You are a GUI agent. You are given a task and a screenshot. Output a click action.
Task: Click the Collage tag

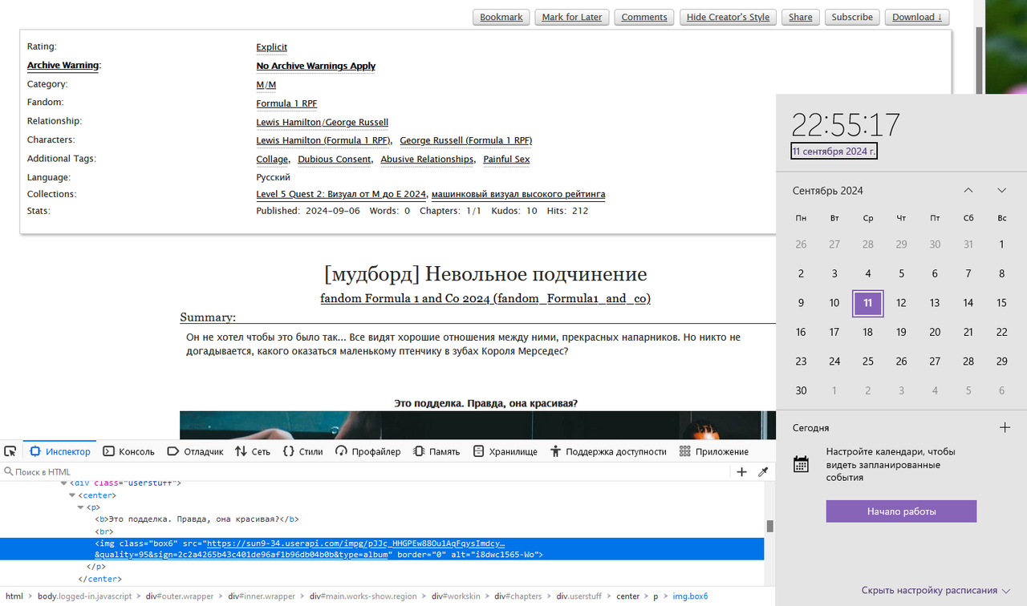point(273,159)
